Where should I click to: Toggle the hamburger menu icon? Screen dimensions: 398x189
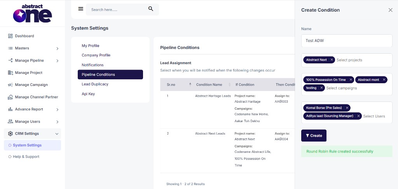point(81,9)
